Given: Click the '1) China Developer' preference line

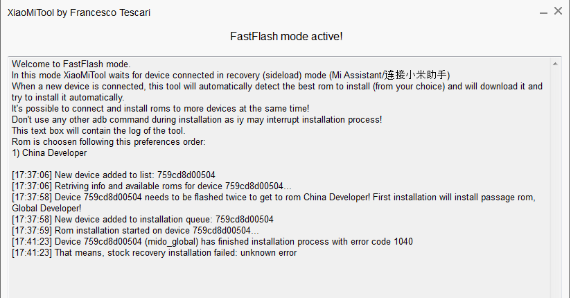Looking at the screenshot, I should click(x=49, y=153).
